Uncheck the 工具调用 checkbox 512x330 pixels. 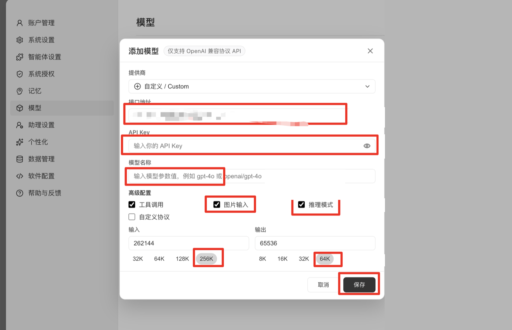(x=132, y=205)
